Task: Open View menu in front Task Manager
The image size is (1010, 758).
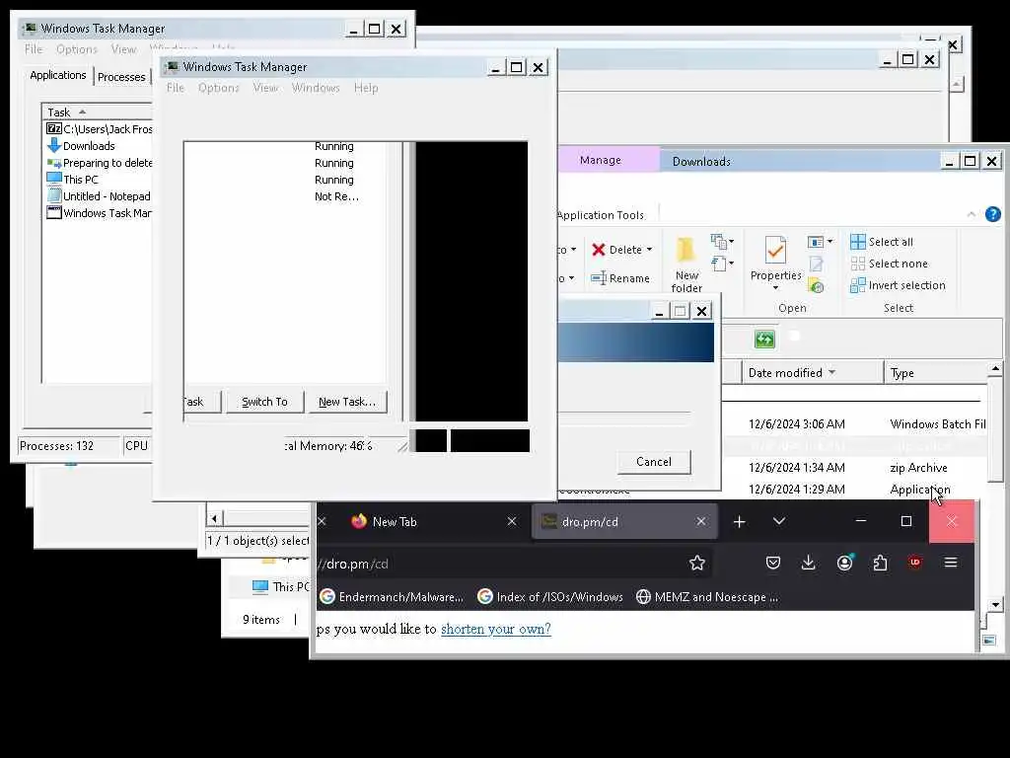Action: pyautogui.click(x=265, y=88)
